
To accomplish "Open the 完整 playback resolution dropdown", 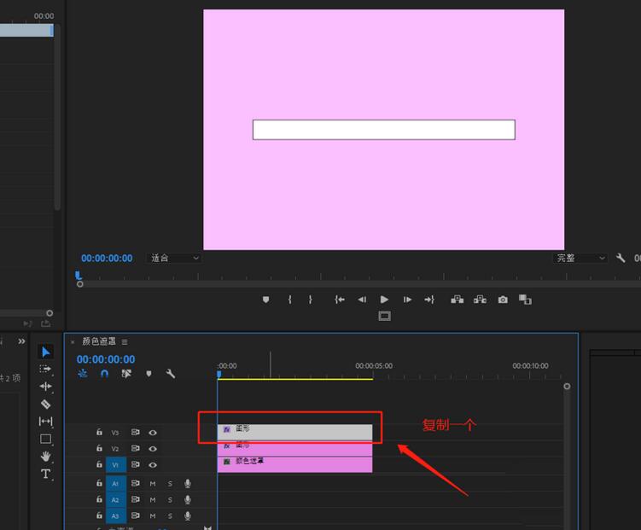I will [x=580, y=259].
